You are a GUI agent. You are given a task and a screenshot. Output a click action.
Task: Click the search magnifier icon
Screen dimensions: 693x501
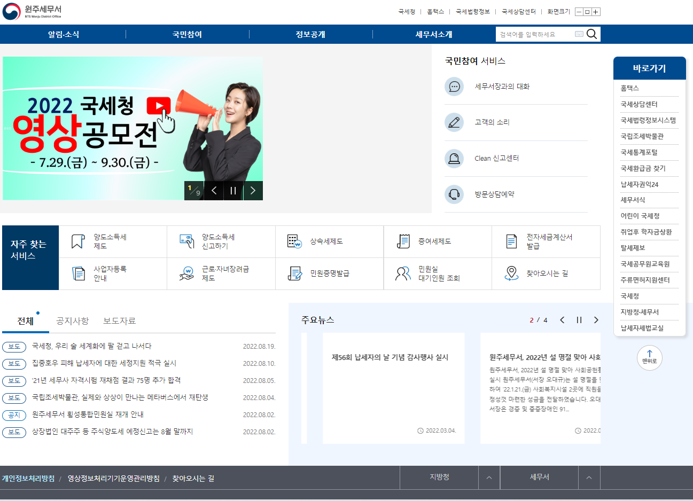[591, 34]
